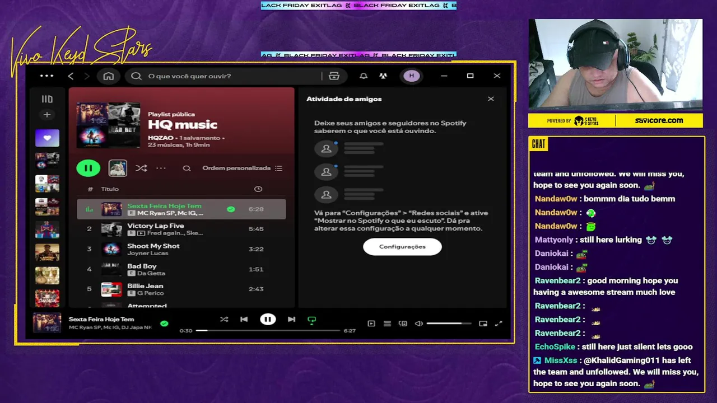Mute using the speaker icon
The height and width of the screenshot is (403, 717).
(x=418, y=324)
